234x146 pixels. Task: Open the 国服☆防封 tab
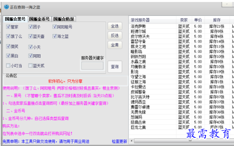64,19
